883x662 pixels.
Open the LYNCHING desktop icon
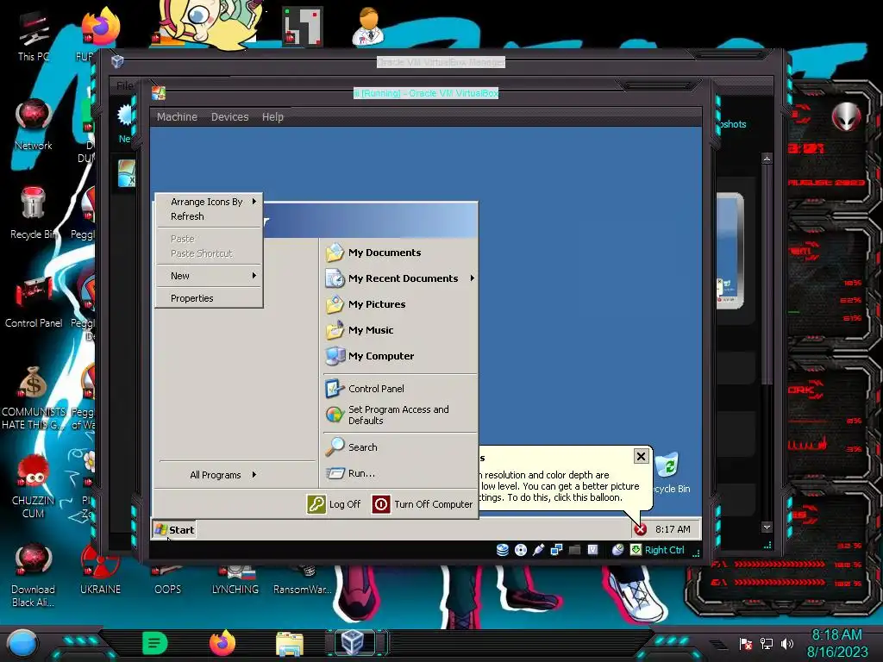click(x=235, y=580)
